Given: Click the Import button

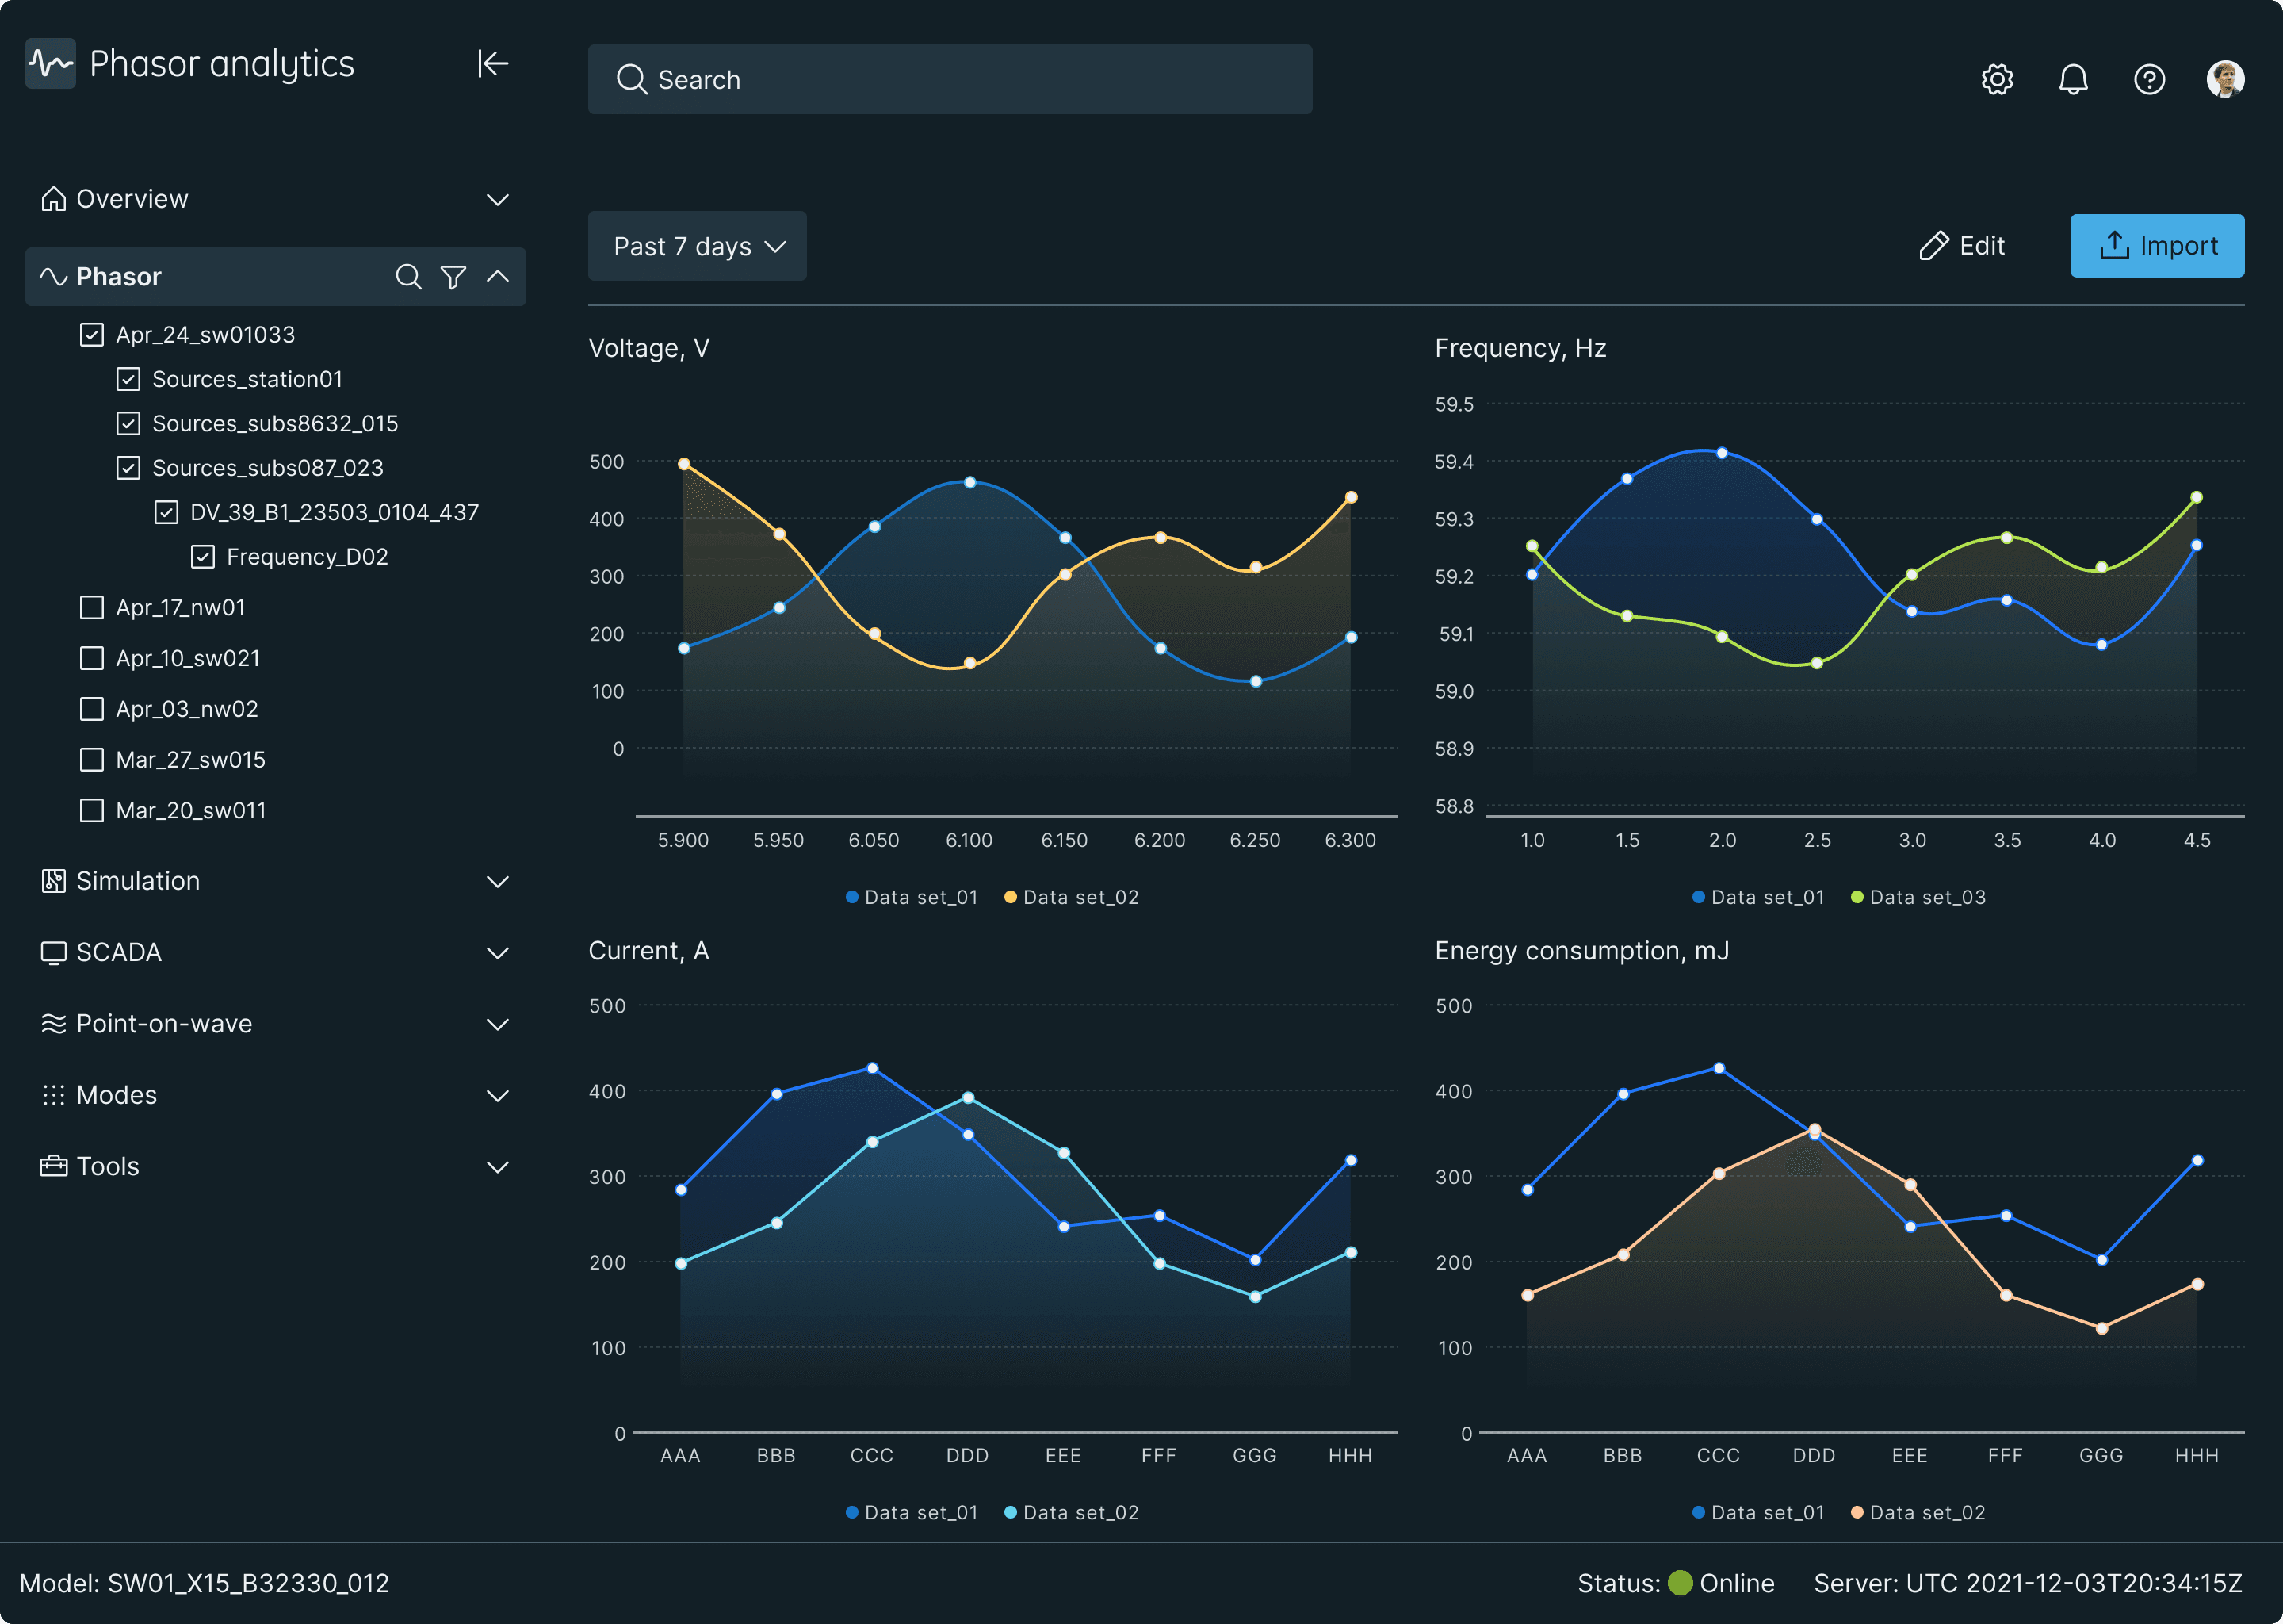Looking at the screenshot, I should [2156, 246].
